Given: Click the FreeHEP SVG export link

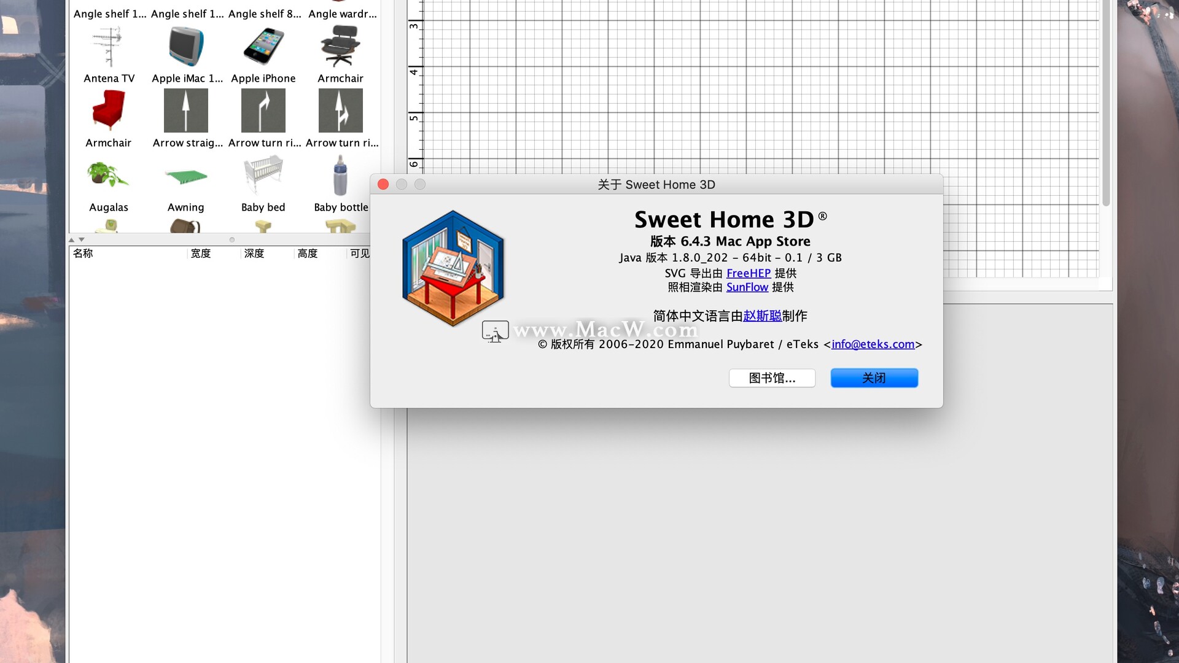Looking at the screenshot, I should 747,273.
